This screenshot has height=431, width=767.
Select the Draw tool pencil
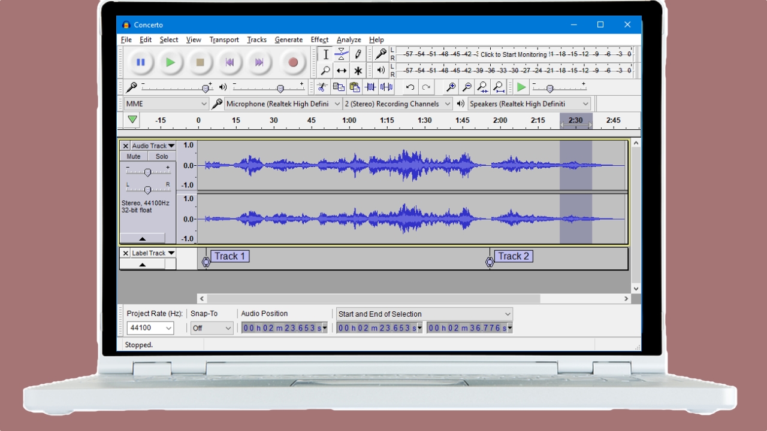coord(358,54)
